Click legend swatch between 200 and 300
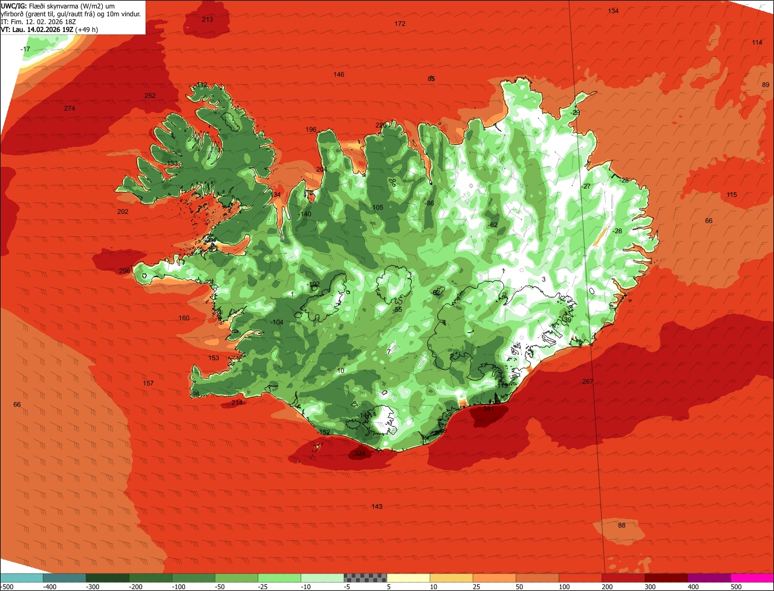The height and width of the screenshot is (591, 774). coord(623,578)
